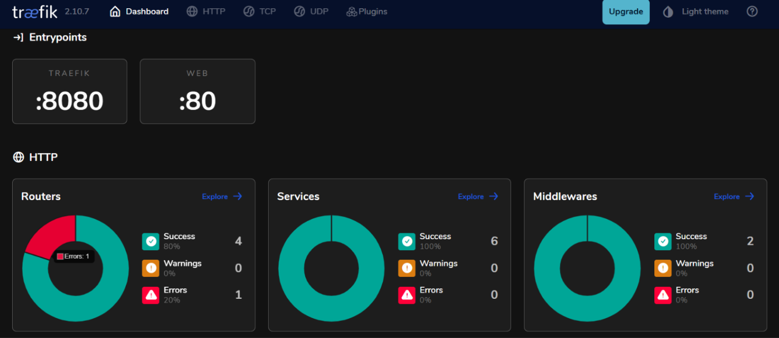Click the Middlewares card title

[565, 197]
